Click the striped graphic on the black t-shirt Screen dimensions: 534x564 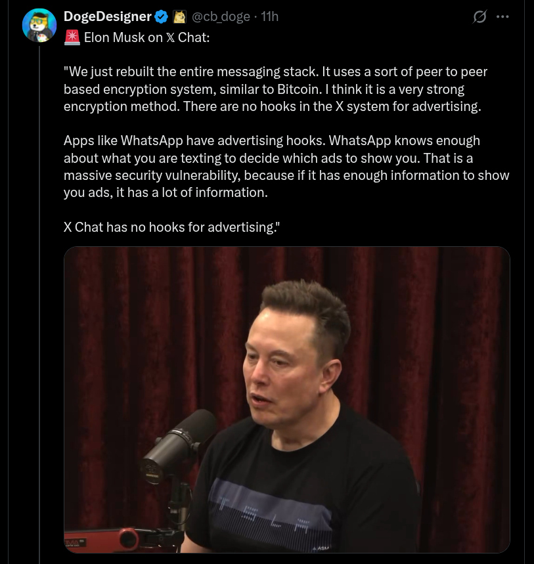coord(271,510)
